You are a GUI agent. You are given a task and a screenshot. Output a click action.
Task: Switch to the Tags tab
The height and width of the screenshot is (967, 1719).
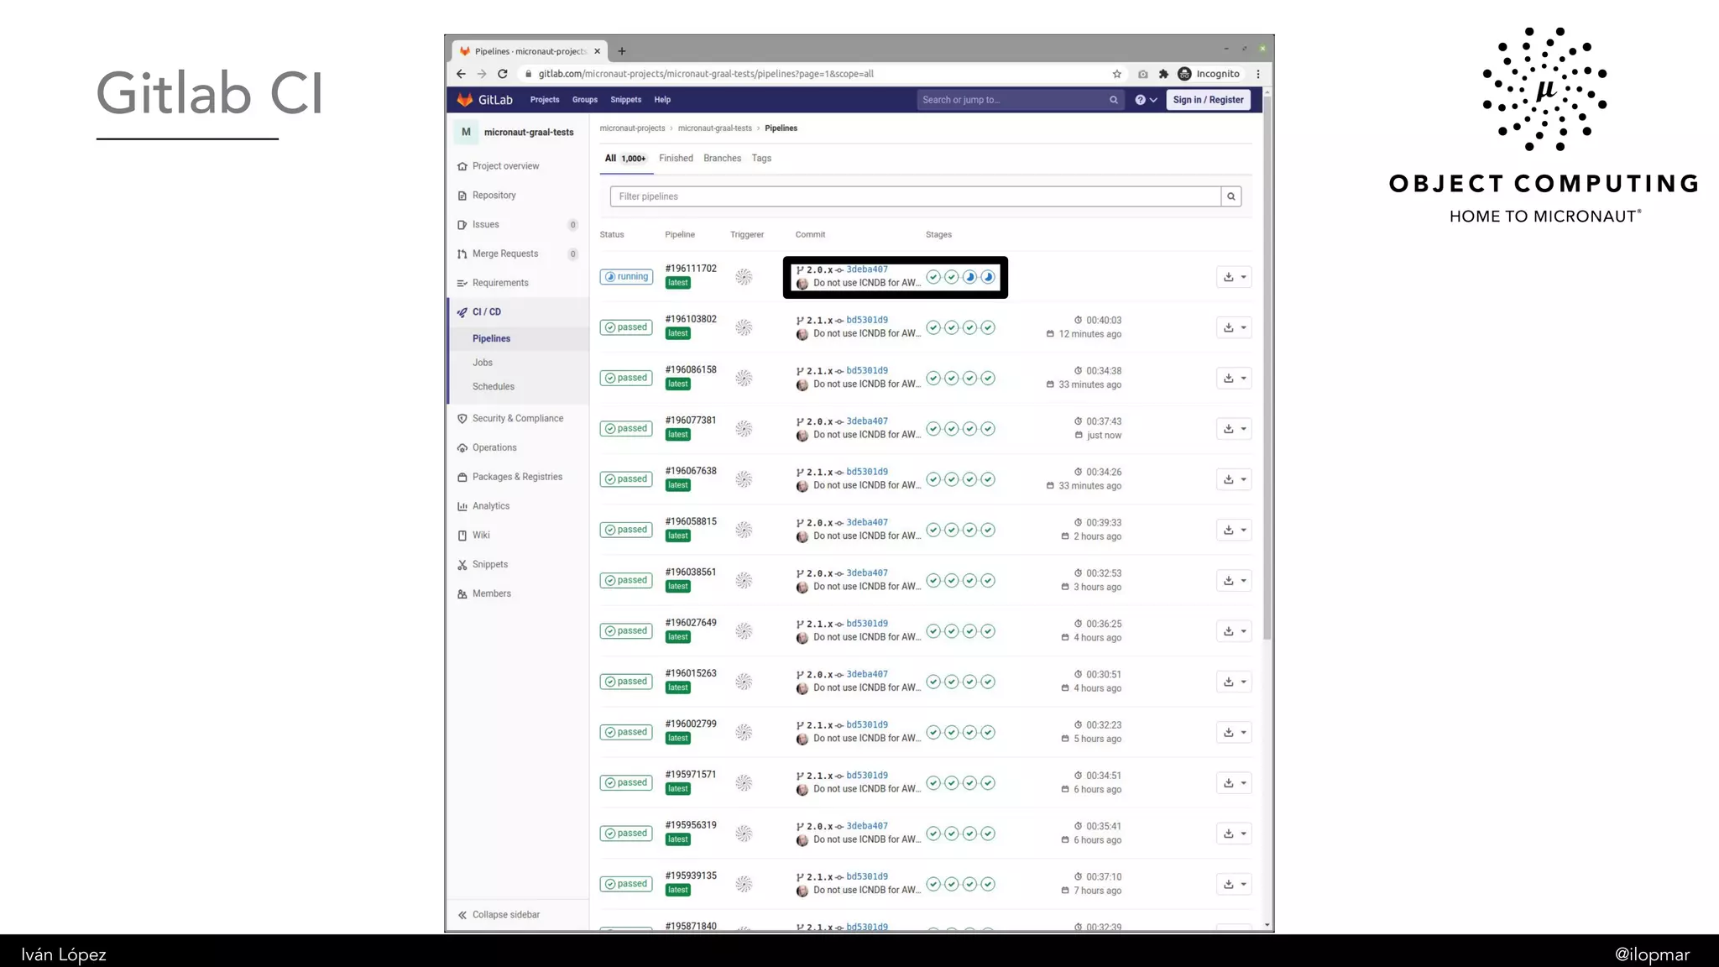coord(761,159)
